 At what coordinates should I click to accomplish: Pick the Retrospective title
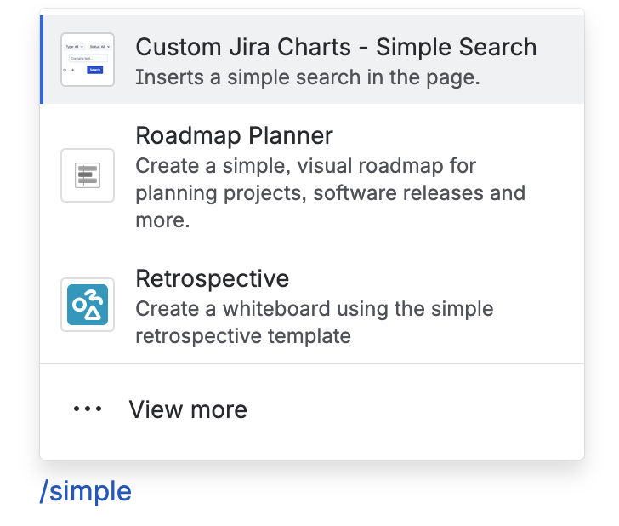click(213, 278)
